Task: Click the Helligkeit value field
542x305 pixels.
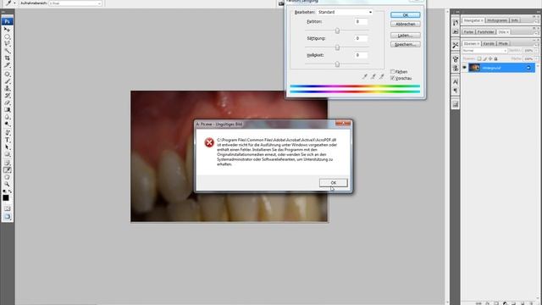Action: [x=361, y=55]
